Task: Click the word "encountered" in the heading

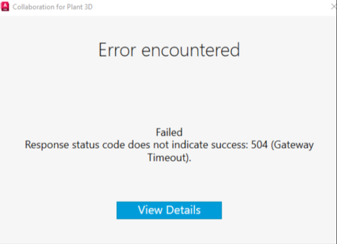Action: [x=191, y=50]
